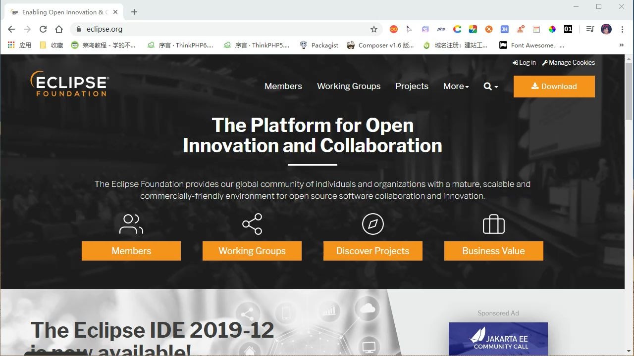Screen dimensions: 634x356
Task: Click the Discover Projects button
Action: coord(373,251)
